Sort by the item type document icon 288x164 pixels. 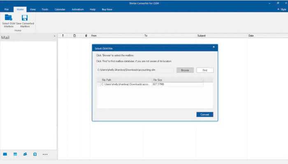(x=74, y=36)
